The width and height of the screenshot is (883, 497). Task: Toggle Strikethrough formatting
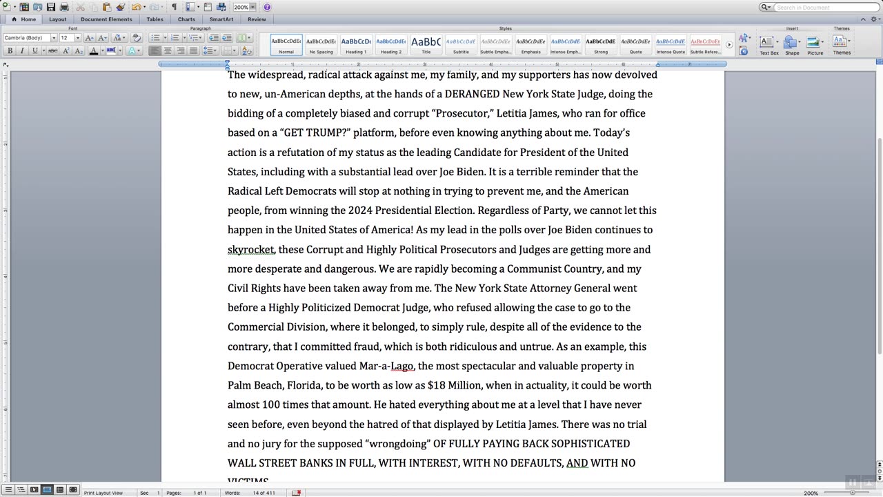tap(53, 51)
